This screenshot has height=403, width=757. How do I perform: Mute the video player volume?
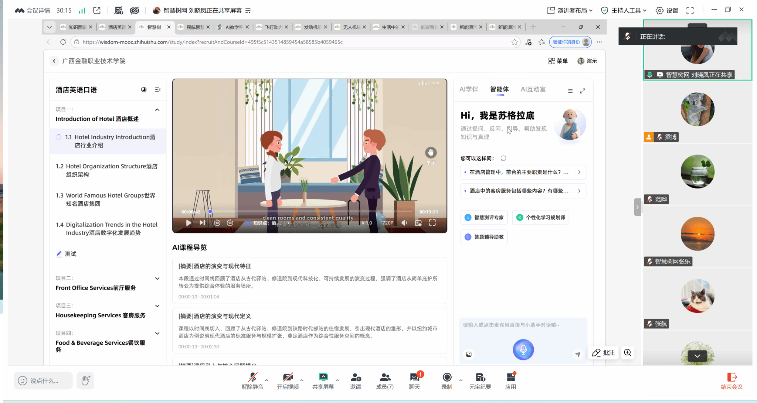point(404,223)
